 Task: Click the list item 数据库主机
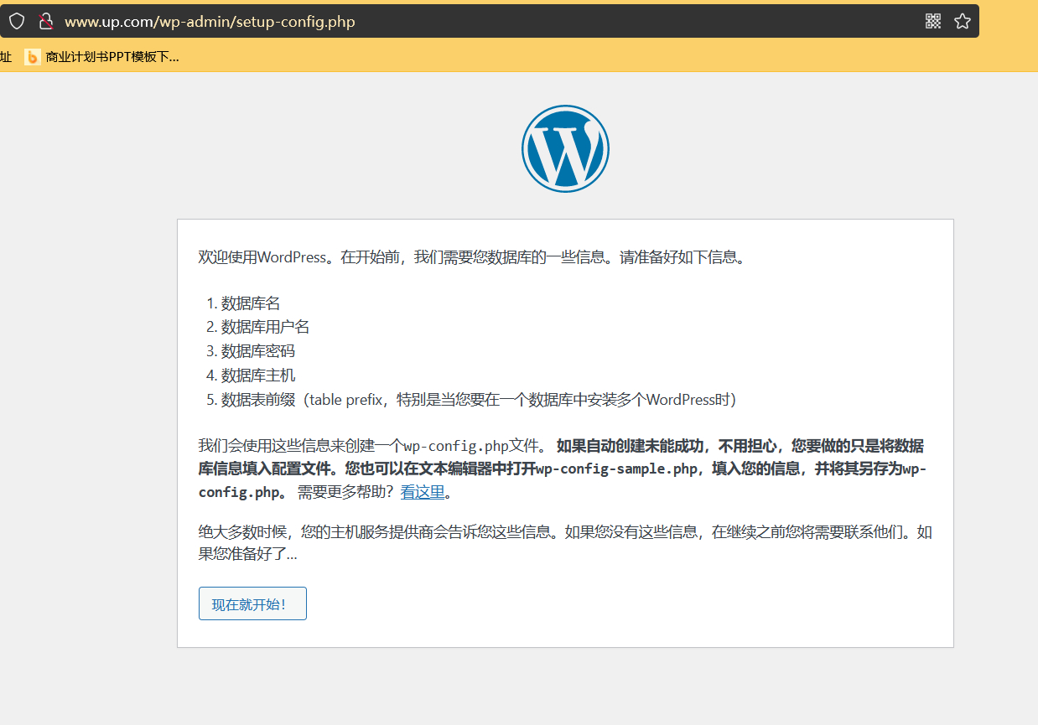[x=258, y=375]
